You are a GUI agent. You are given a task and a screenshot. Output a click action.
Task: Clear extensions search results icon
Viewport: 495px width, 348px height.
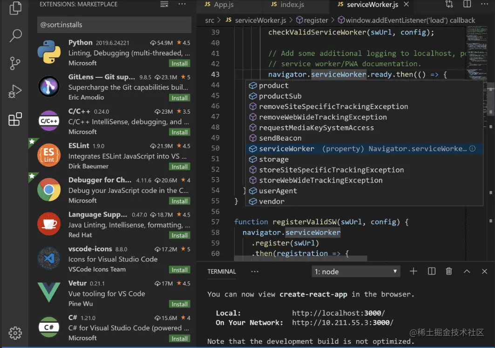(x=164, y=4)
